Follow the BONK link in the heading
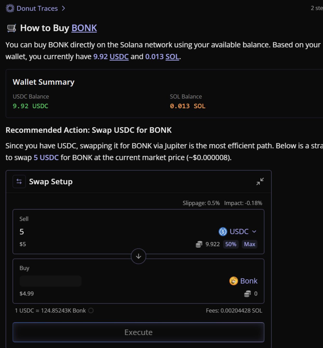Image resolution: width=323 pixels, height=348 pixels. (84, 28)
